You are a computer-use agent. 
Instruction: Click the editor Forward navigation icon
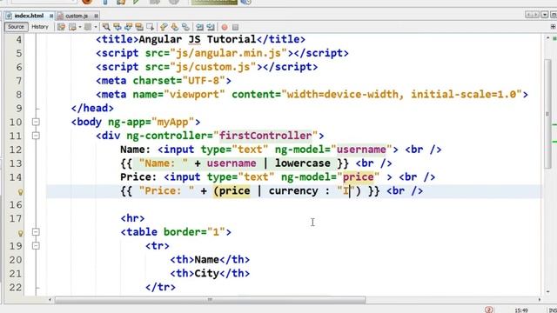pos(88,27)
